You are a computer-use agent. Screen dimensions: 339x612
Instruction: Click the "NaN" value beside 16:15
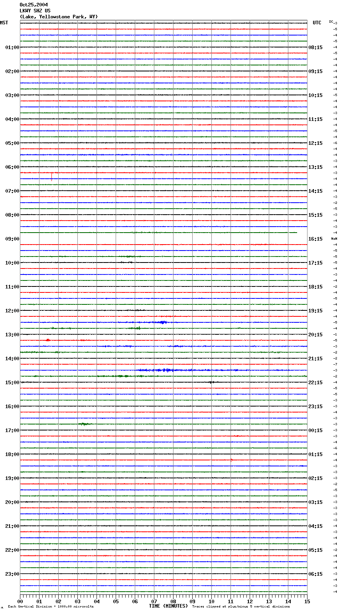pyautogui.click(x=334, y=239)
